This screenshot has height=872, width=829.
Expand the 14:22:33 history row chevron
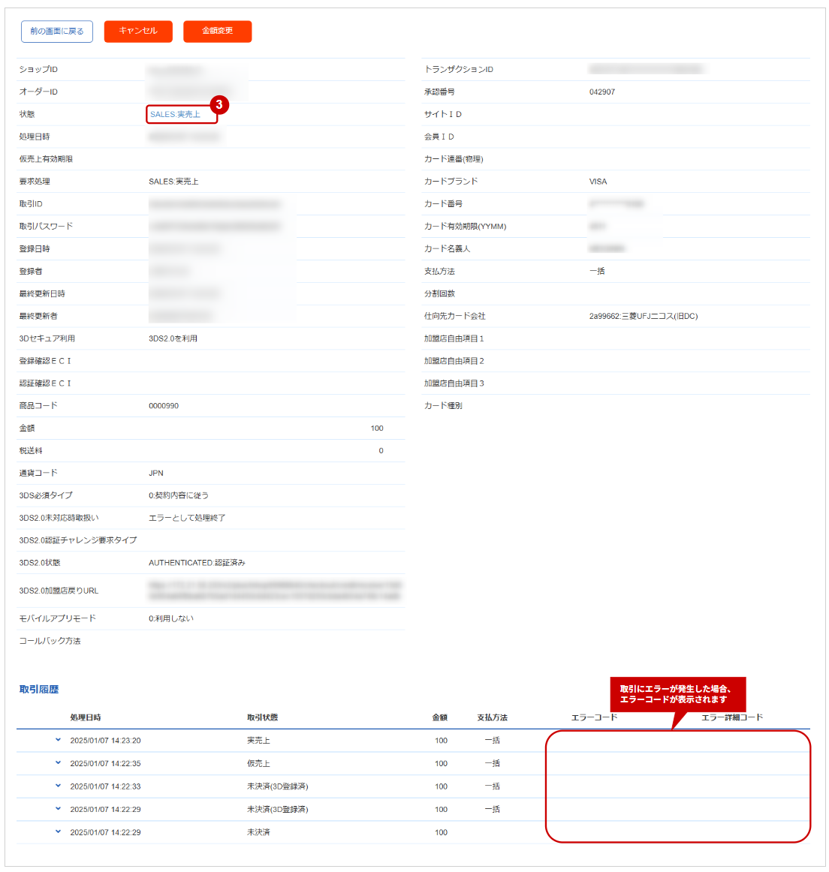tap(58, 786)
